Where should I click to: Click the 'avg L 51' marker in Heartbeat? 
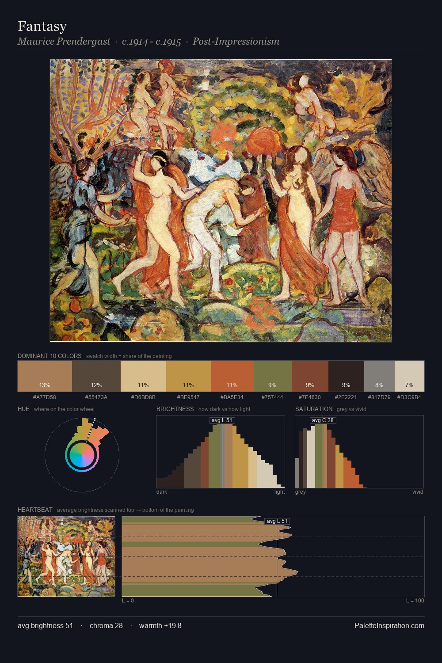277,521
